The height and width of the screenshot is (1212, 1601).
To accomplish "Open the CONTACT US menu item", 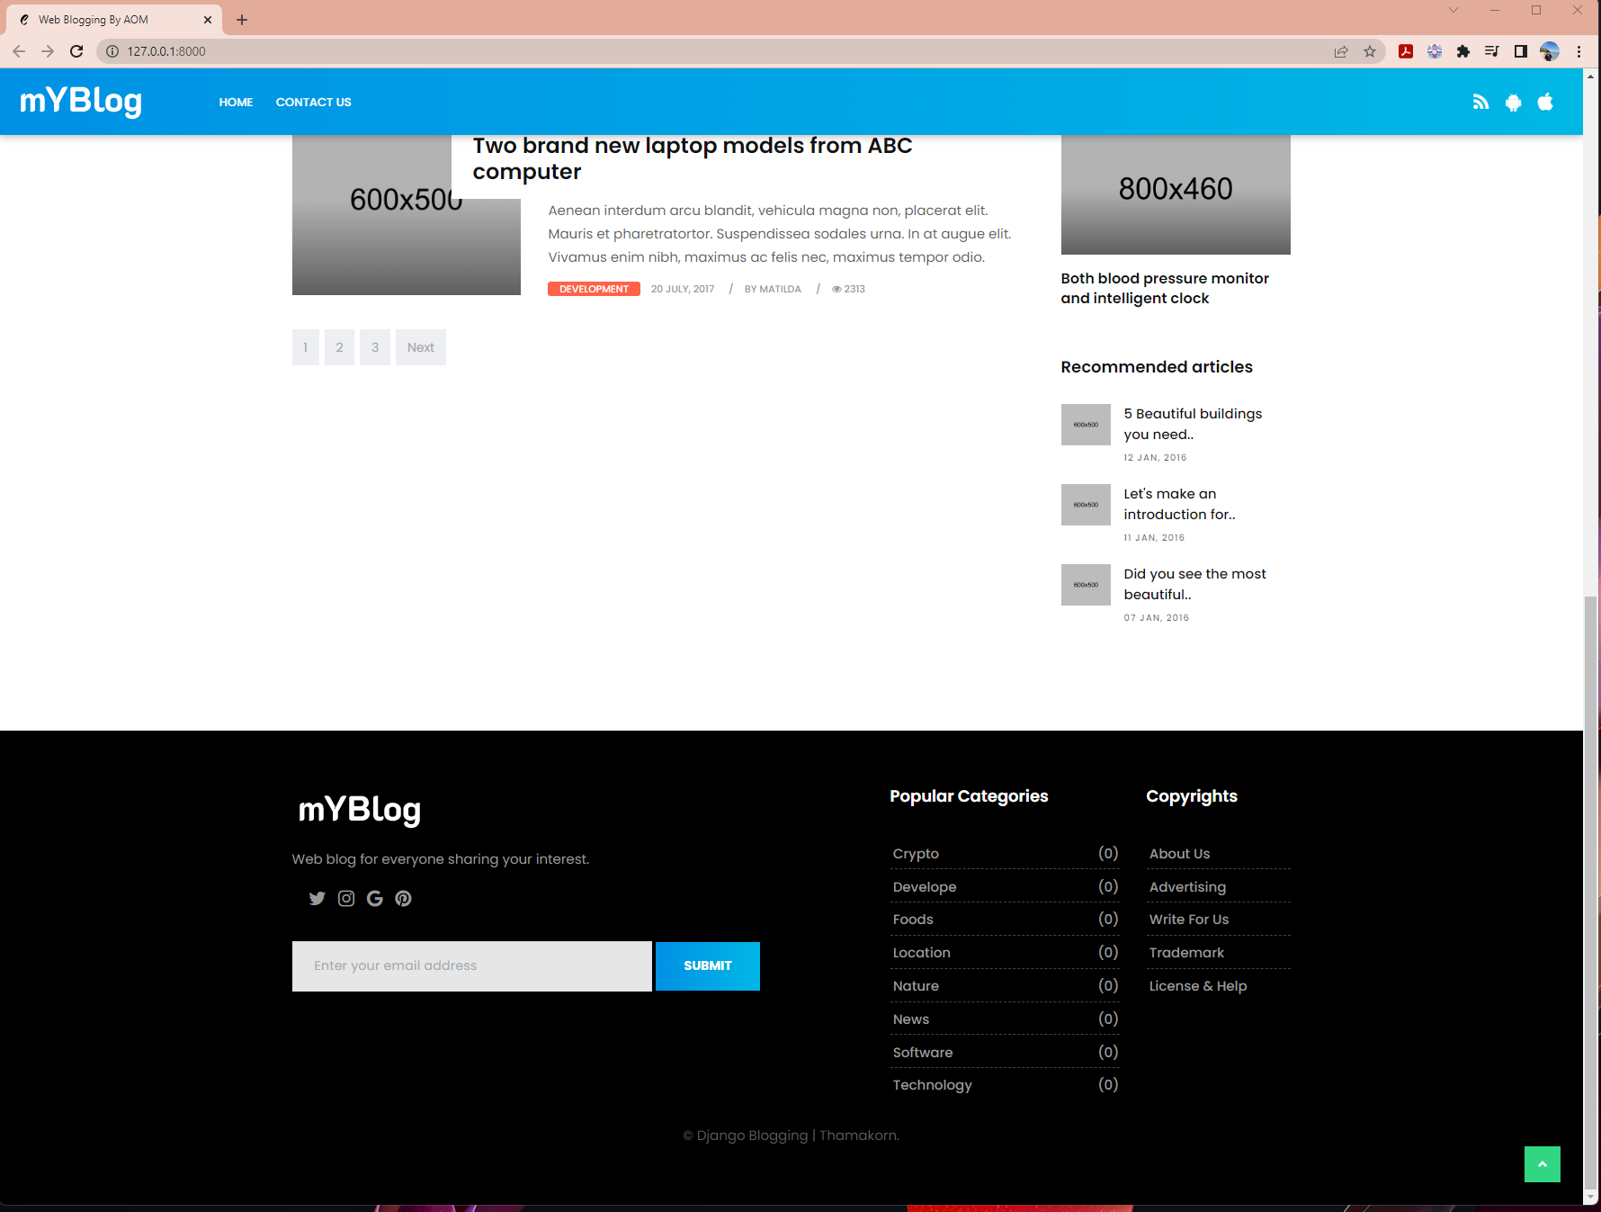I will (313, 103).
